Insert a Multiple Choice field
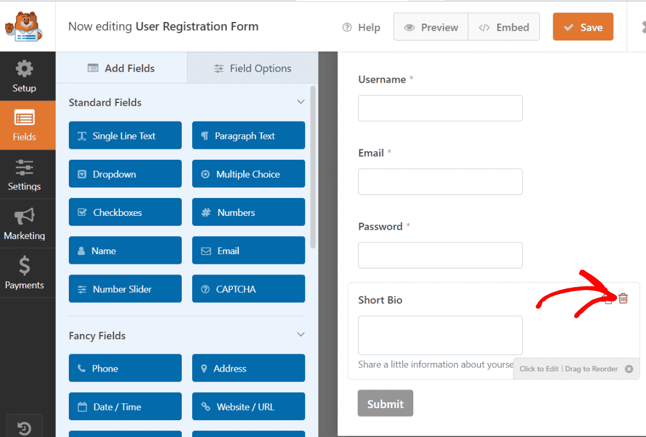The image size is (646, 437). click(248, 174)
